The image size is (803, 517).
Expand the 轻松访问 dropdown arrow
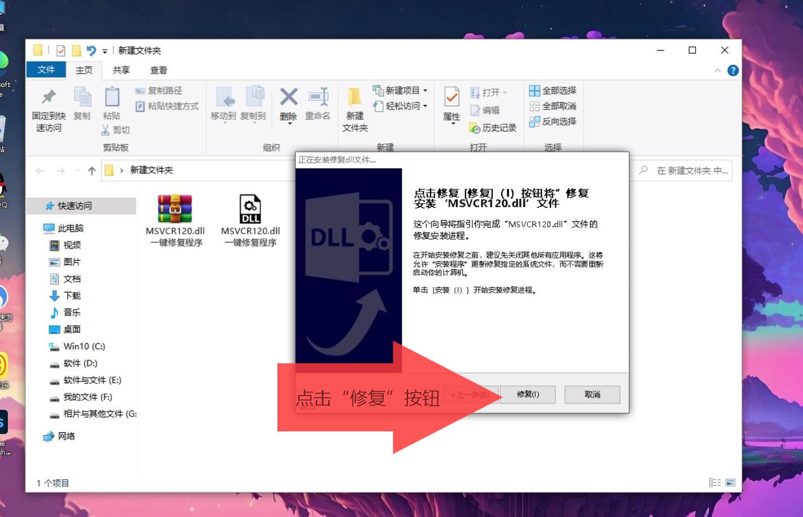426,106
